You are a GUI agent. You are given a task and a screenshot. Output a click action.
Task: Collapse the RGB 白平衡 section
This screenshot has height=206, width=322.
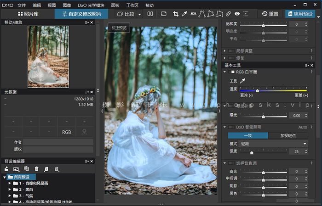point(224,72)
